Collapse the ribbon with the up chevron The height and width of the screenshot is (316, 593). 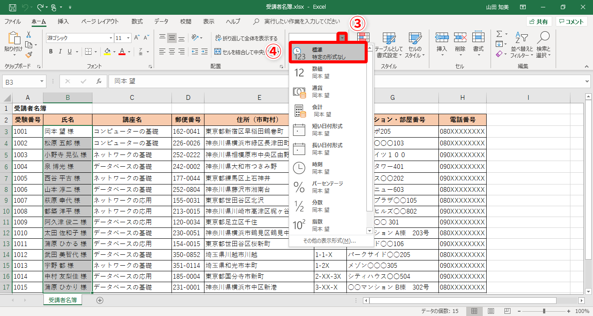click(587, 66)
